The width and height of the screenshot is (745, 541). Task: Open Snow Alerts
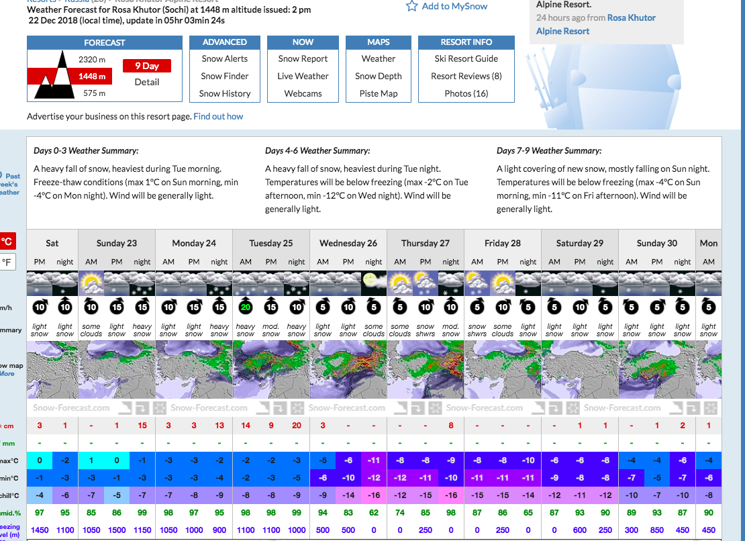pyautogui.click(x=225, y=58)
